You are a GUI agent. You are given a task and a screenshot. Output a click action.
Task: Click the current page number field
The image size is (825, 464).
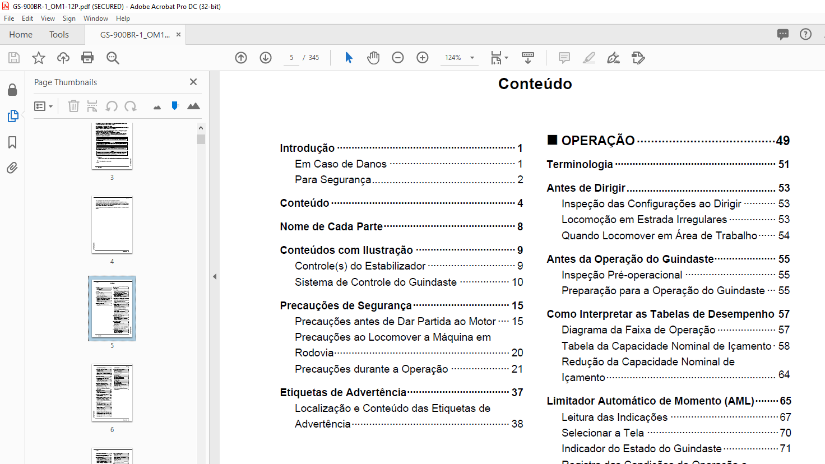click(291, 58)
